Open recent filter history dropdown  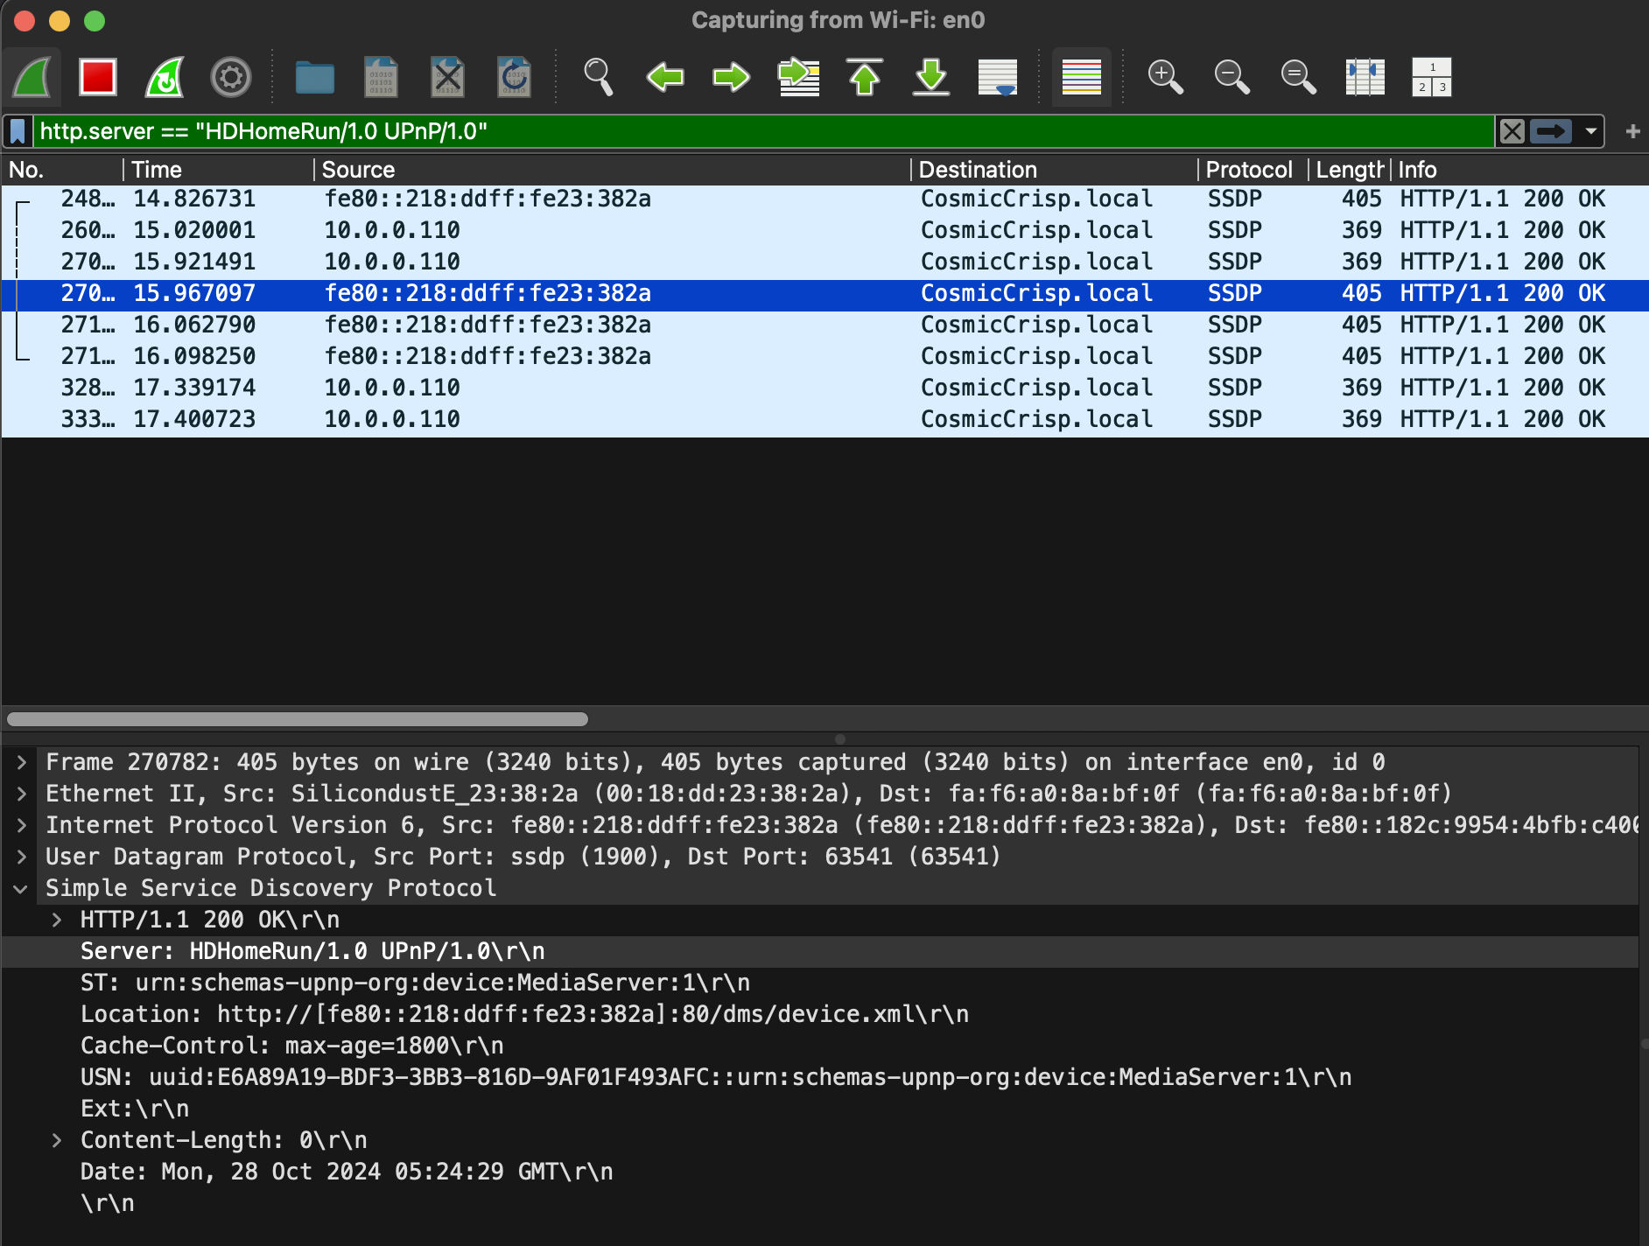(x=1591, y=132)
